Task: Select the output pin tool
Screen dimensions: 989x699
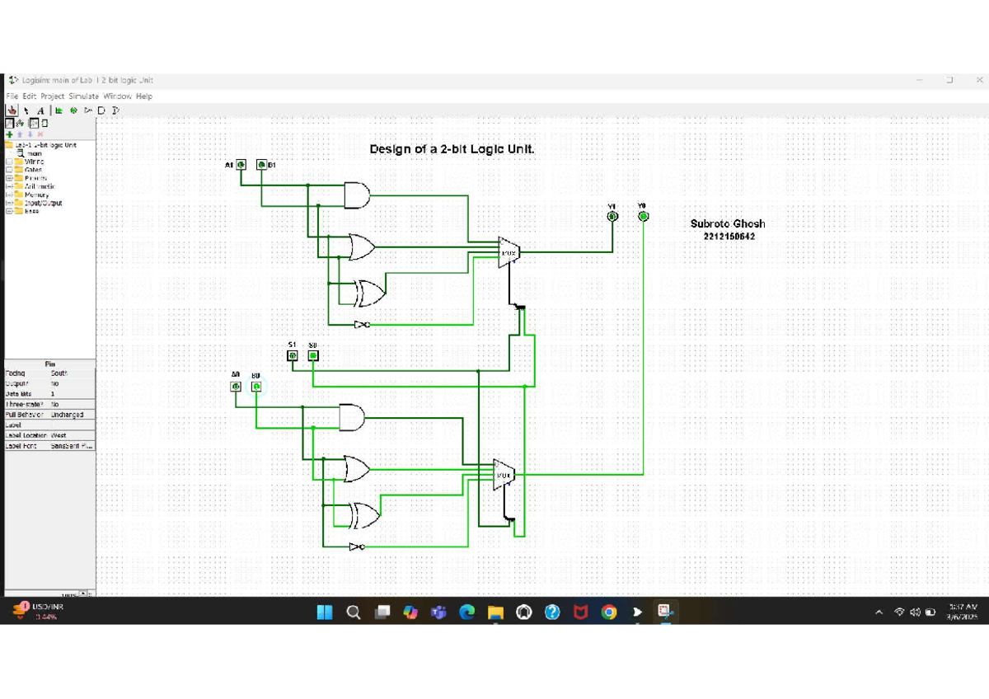Action: coord(73,110)
